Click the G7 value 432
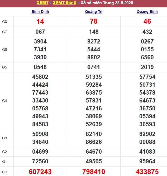Image resolution: width=167 pixels, height=176 pixels. point(147,32)
